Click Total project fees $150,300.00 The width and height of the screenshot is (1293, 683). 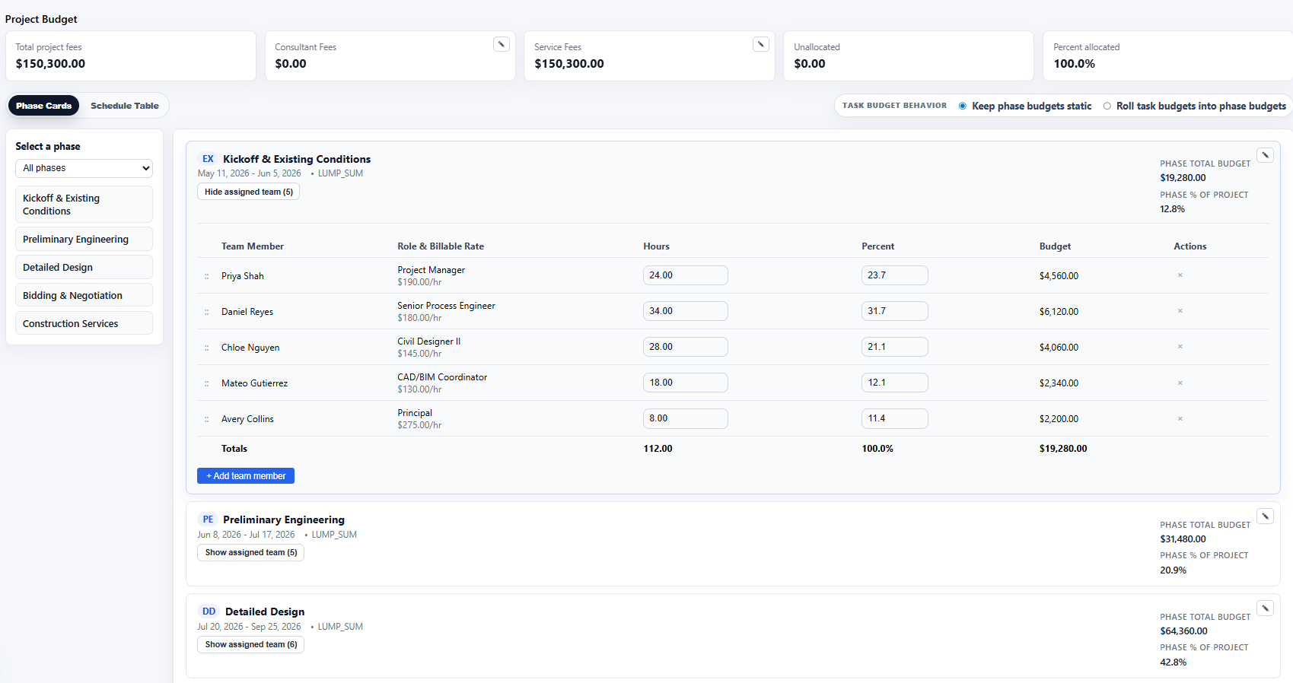(50, 64)
